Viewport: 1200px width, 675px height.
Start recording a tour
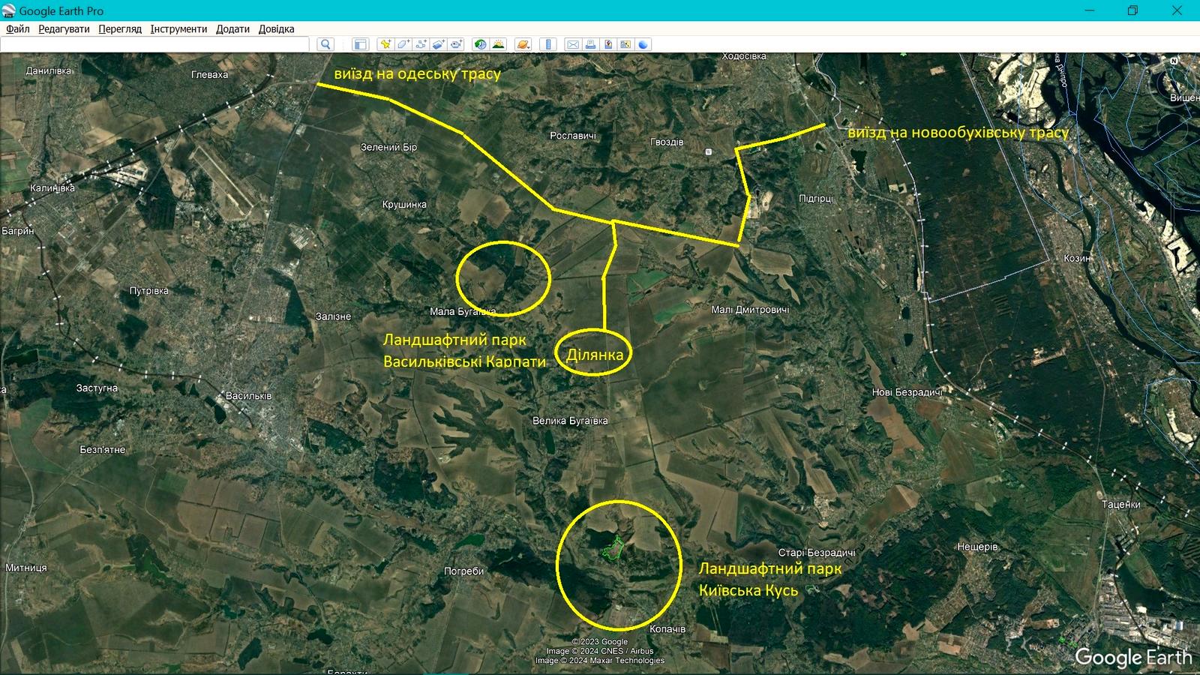point(457,44)
